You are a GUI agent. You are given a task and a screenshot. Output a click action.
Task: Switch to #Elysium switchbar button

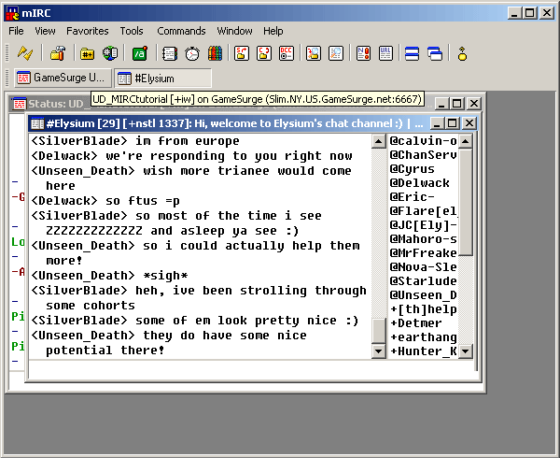pyautogui.click(x=162, y=78)
